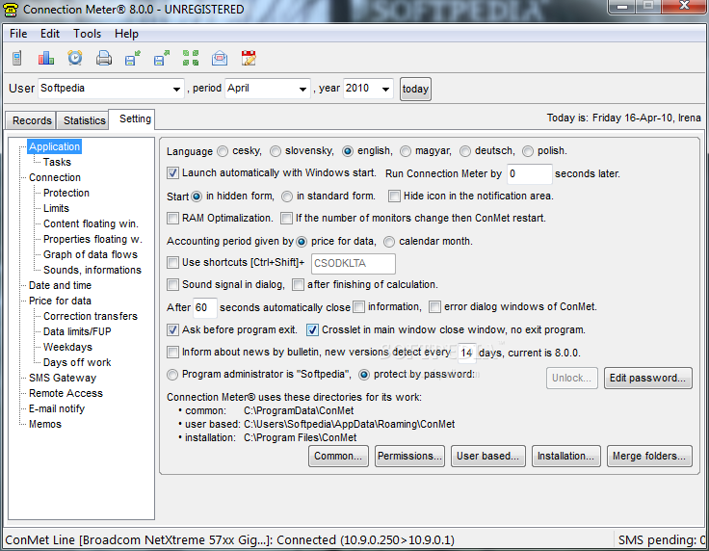
Task: Select Sounds, informations tree item
Action: (92, 270)
